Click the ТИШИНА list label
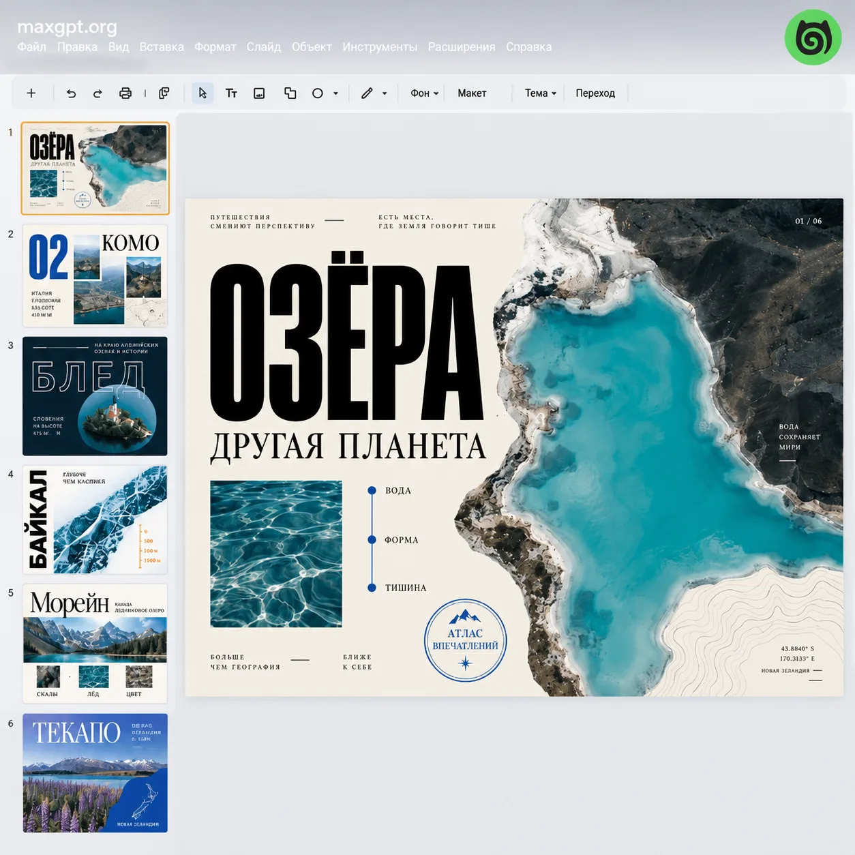The height and width of the screenshot is (855, 855). pyautogui.click(x=406, y=588)
